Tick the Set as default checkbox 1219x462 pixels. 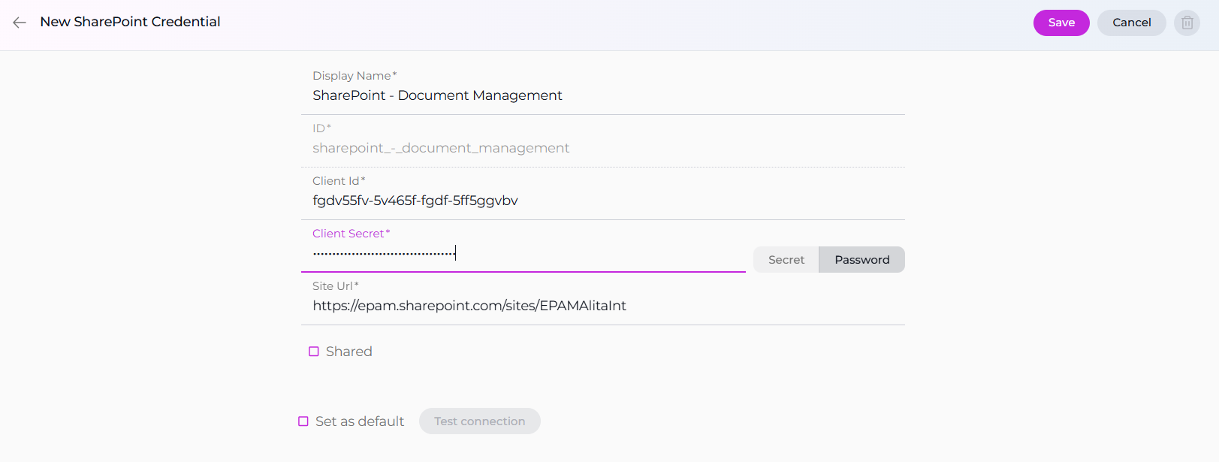coord(303,421)
